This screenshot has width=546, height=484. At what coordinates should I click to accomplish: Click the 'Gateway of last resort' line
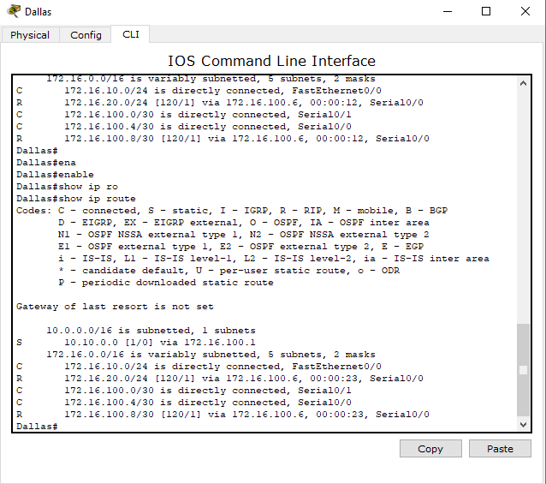click(x=115, y=307)
